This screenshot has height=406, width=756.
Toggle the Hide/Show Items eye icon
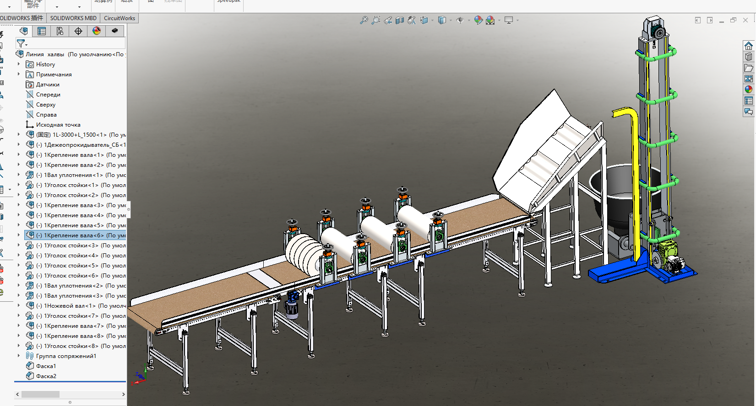point(460,20)
